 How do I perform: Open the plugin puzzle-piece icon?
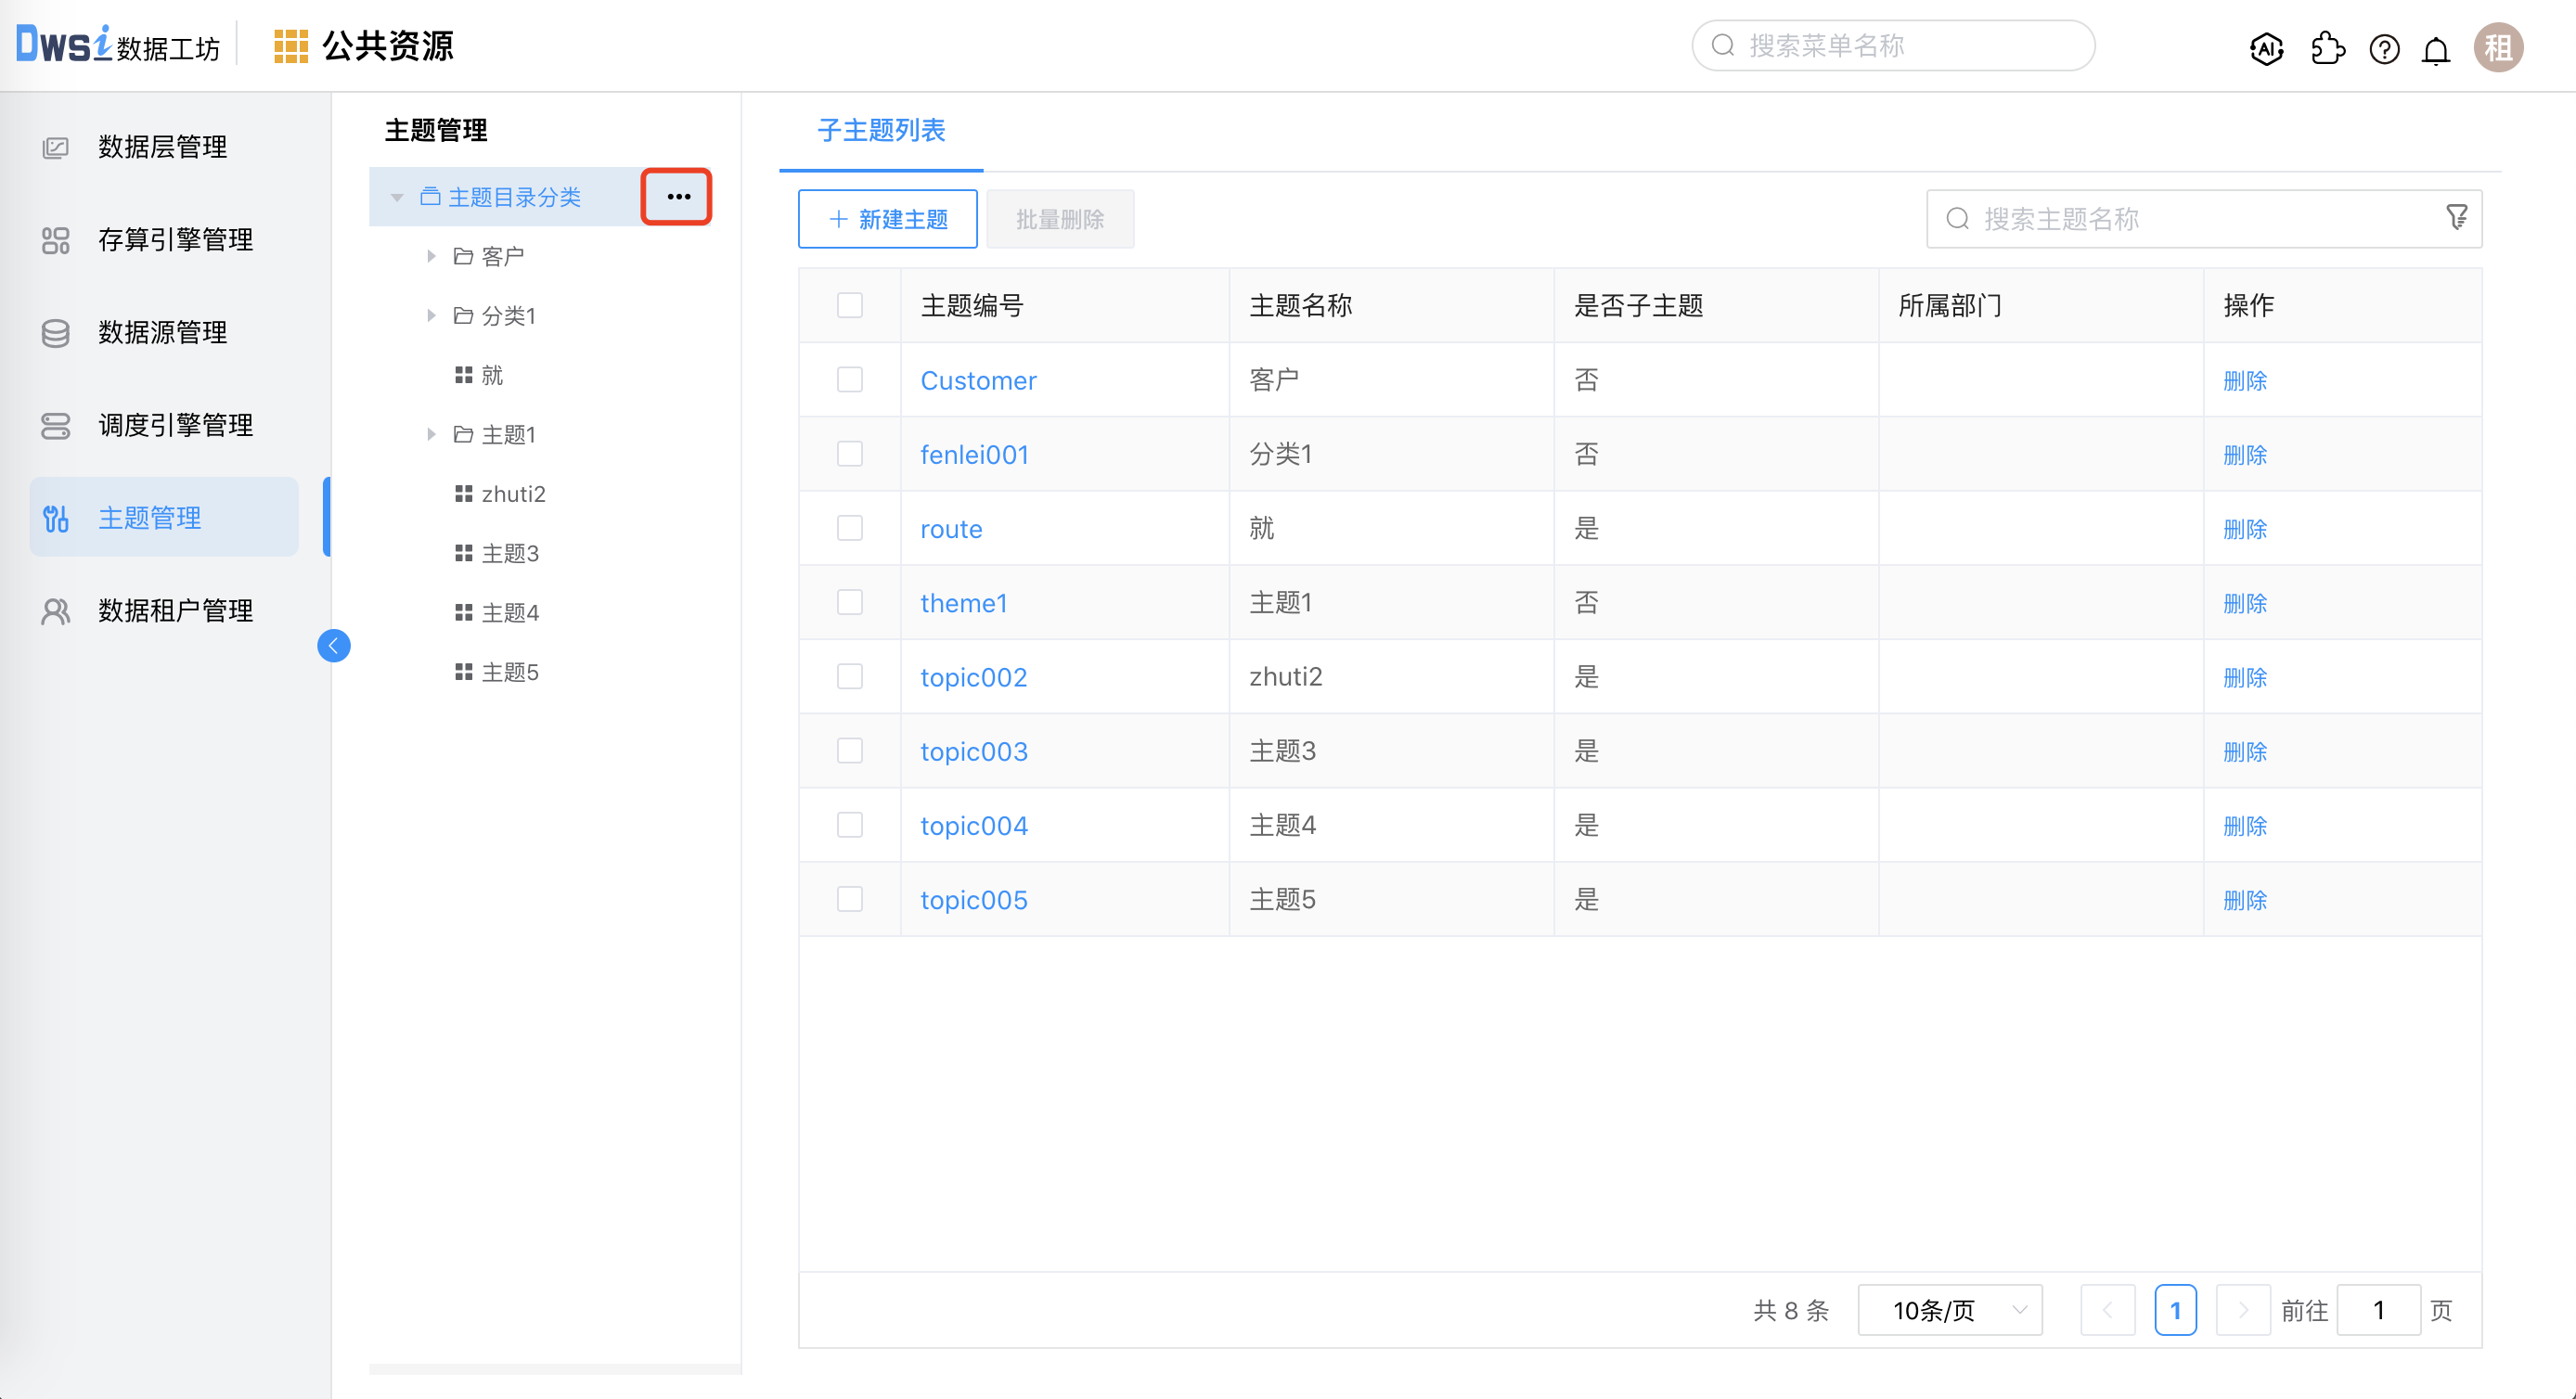(2327, 48)
